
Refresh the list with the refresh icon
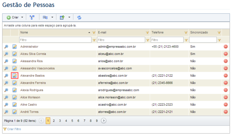(x=79, y=17)
